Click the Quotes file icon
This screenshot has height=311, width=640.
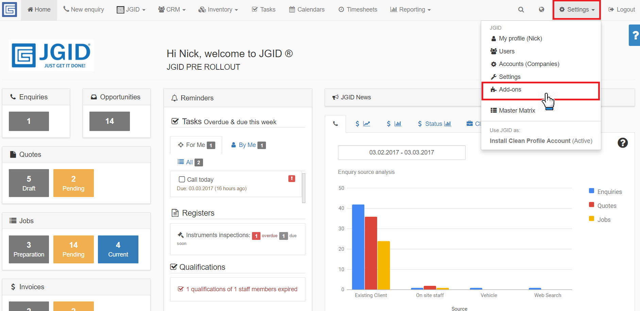13,154
